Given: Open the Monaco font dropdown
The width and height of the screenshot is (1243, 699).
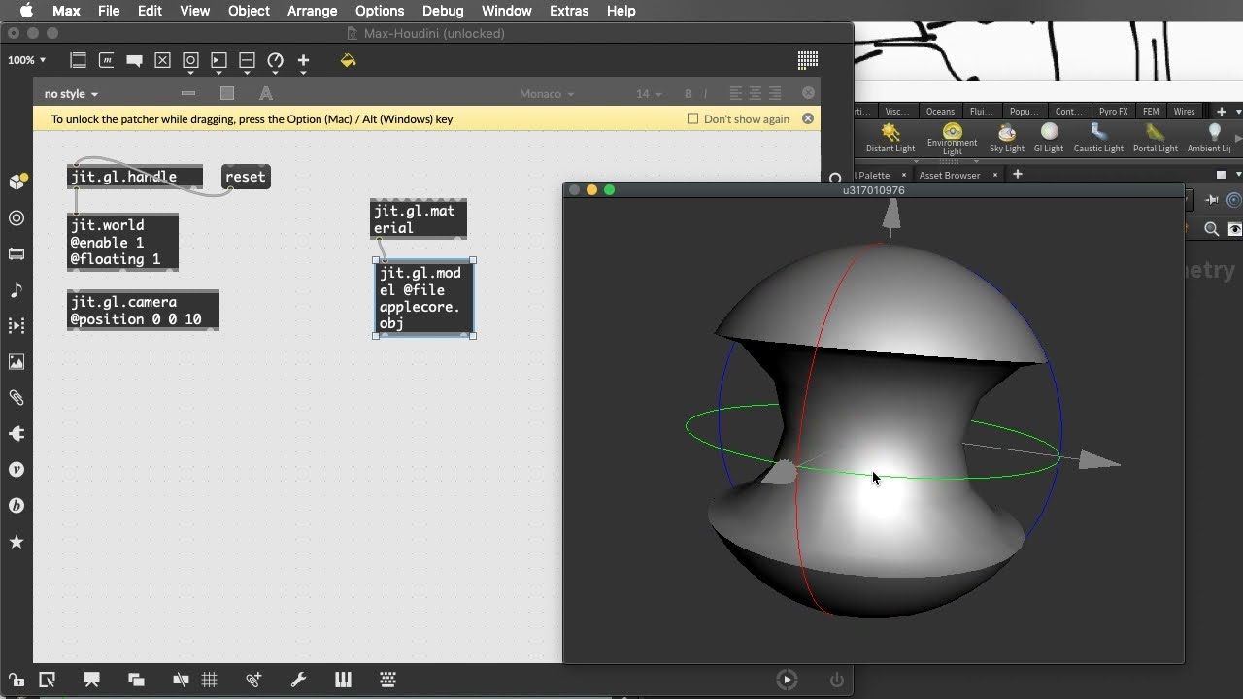Looking at the screenshot, I should (546, 94).
